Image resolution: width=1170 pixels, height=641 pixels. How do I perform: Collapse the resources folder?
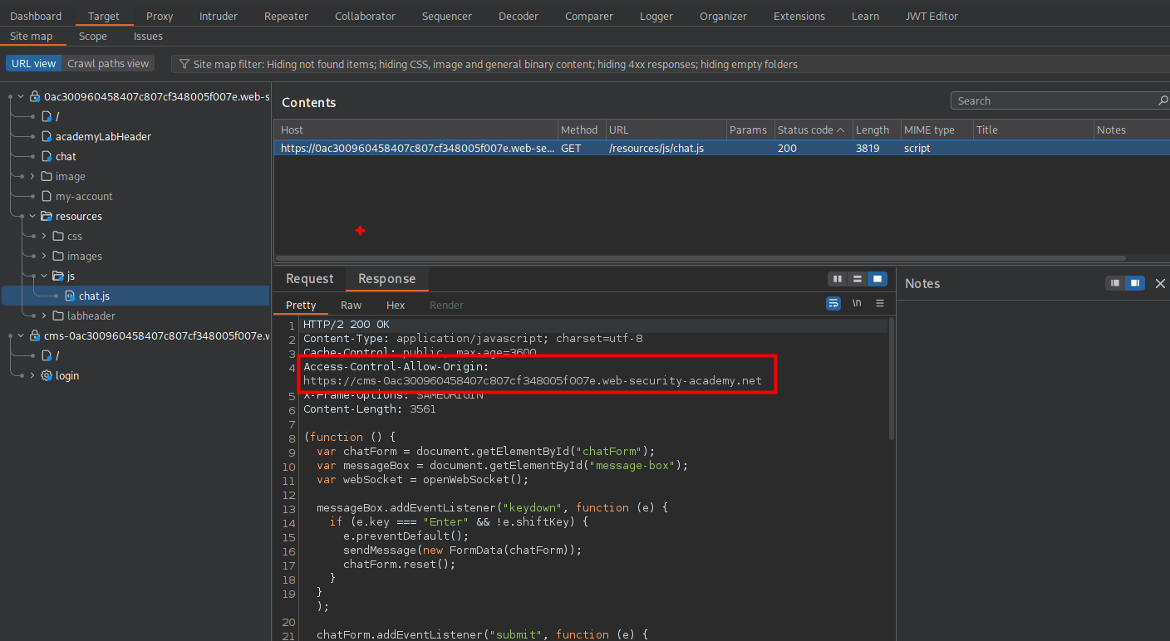pyautogui.click(x=32, y=216)
